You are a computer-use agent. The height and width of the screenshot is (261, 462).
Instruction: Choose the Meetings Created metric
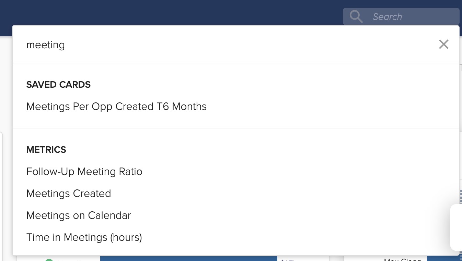coord(69,194)
